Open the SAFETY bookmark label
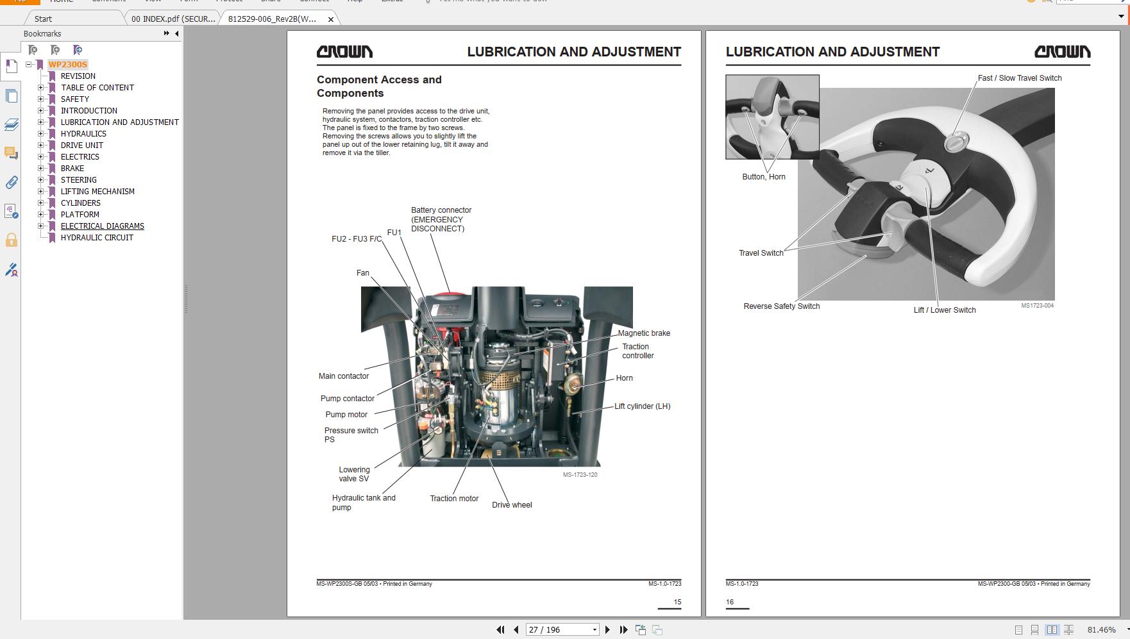Image resolution: width=1130 pixels, height=639 pixels. pyautogui.click(x=75, y=99)
